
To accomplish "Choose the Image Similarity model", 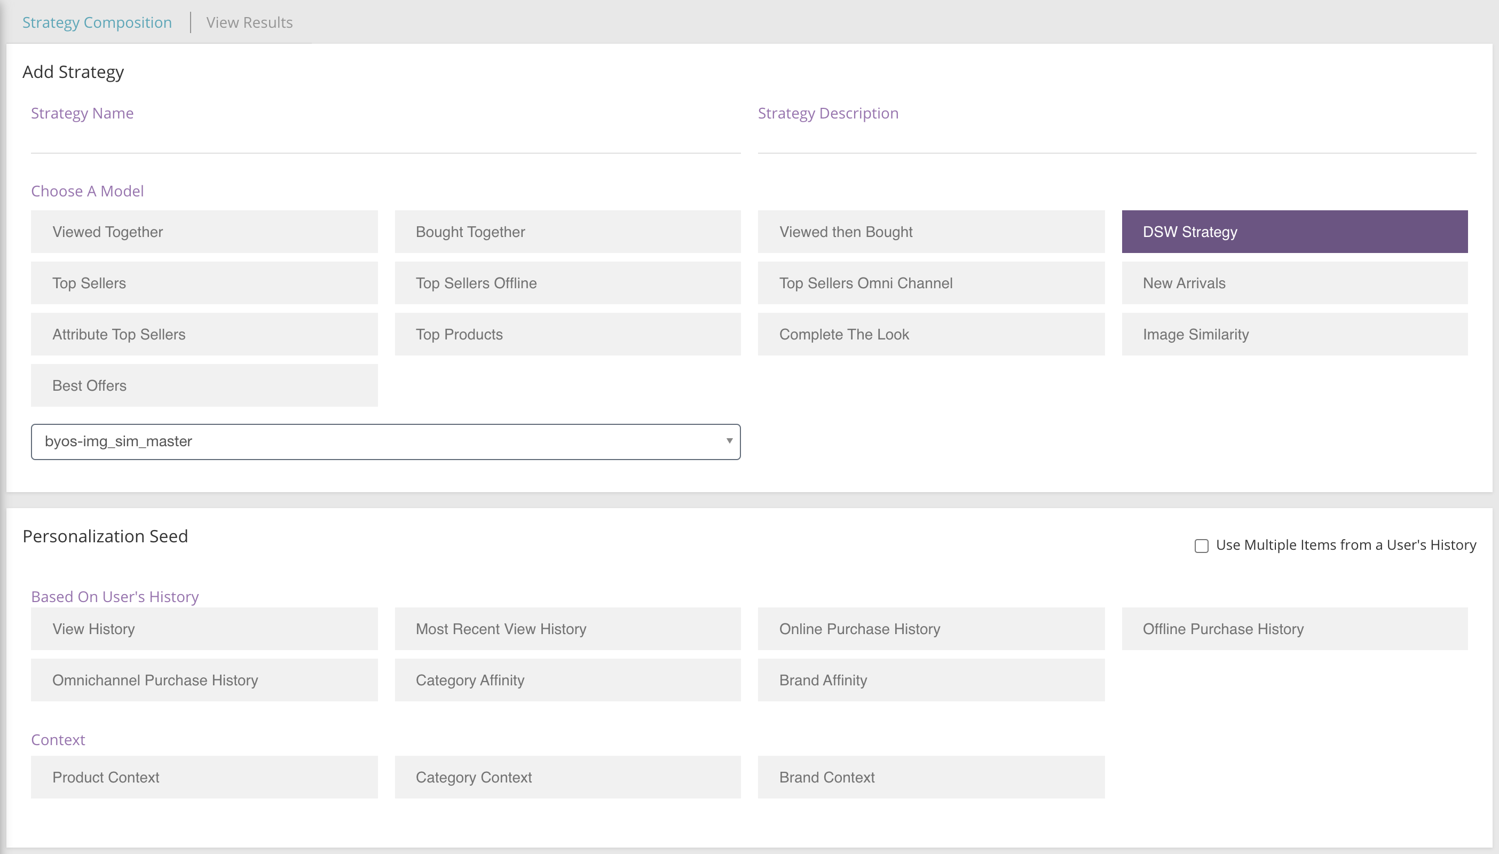I will (x=1295, y=334).
